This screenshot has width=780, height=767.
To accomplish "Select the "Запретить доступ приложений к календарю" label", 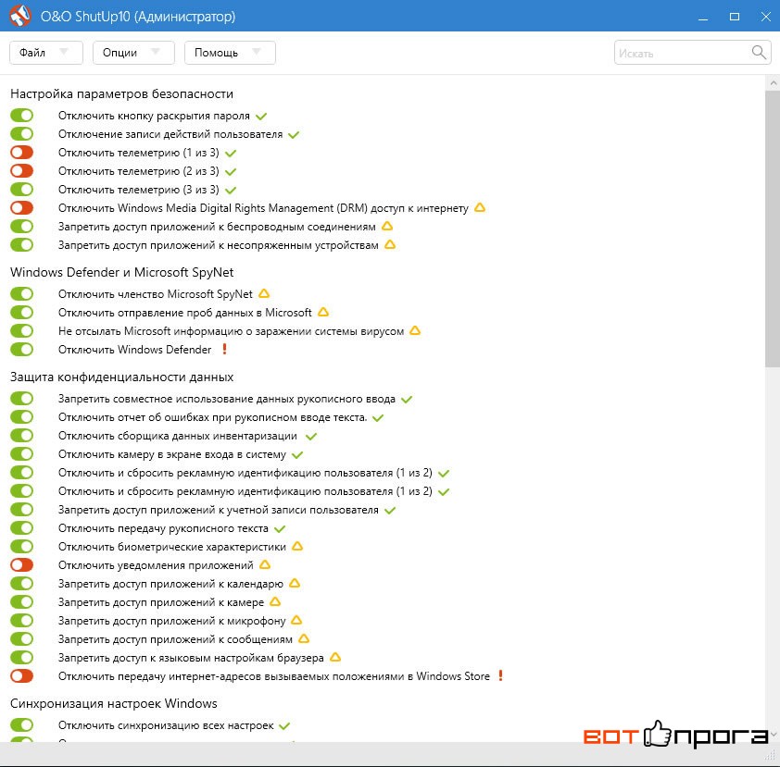I will coord(170,584).
